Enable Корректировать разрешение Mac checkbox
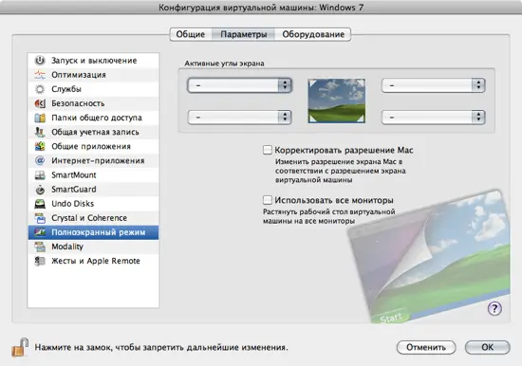Screen dimensions: 522x366 [268, 150]
